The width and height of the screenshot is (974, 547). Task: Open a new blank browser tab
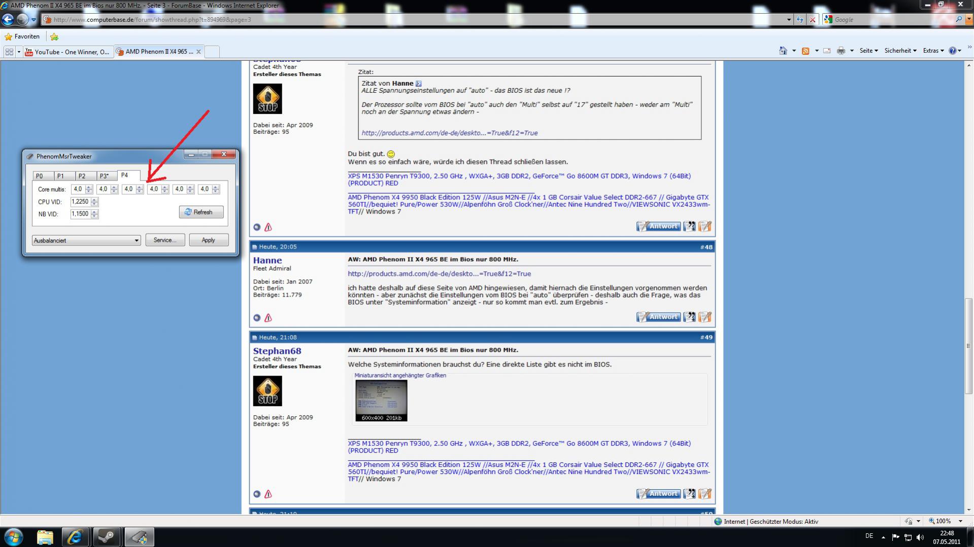pos(212,52)
